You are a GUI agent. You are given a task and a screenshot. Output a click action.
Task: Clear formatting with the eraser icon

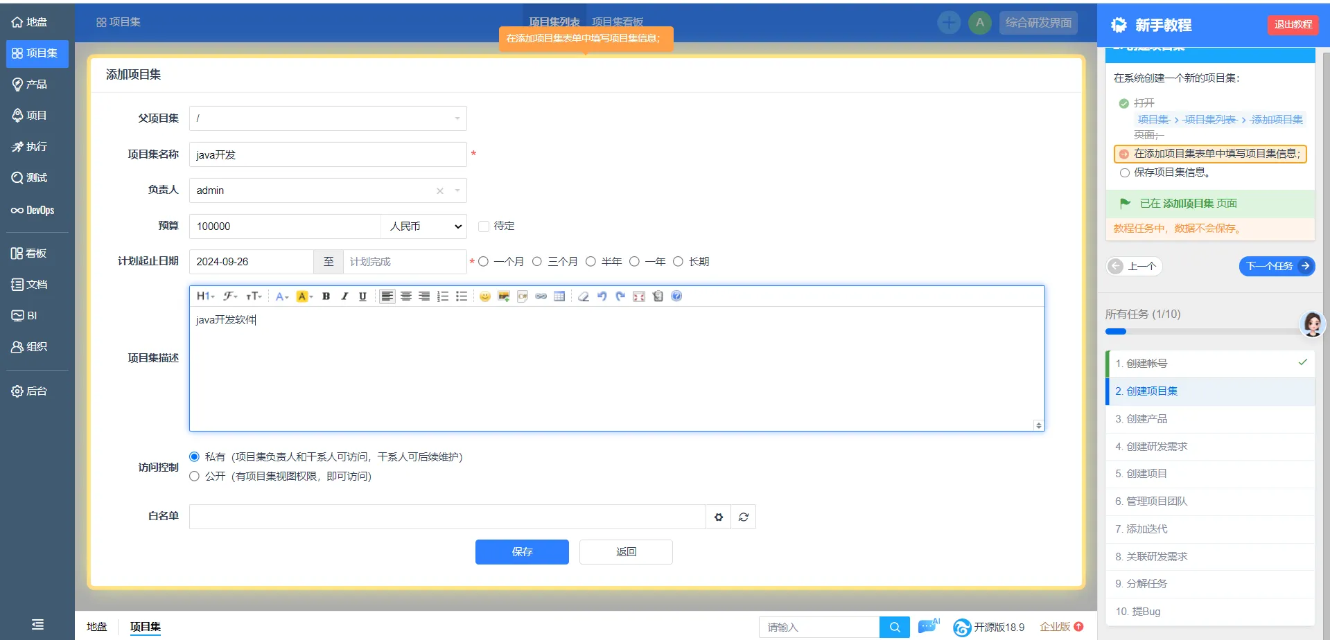(x=584, y=296)
